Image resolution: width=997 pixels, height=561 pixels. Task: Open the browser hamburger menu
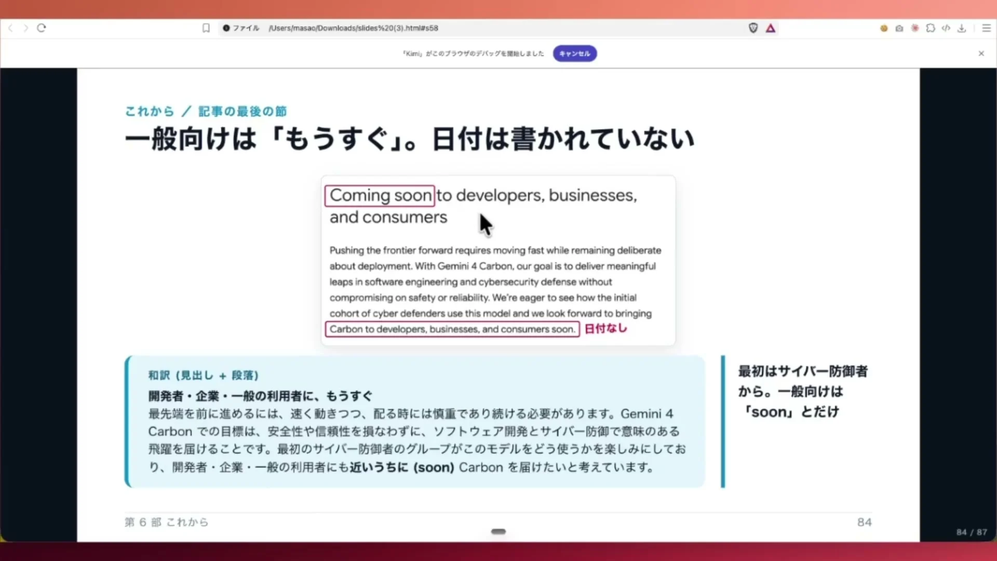coord(987,28)
